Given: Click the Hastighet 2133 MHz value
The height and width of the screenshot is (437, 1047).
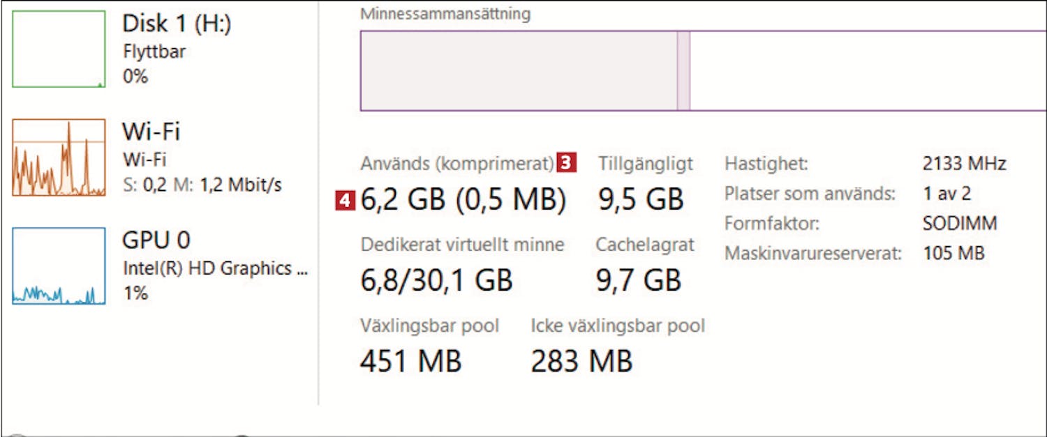Looking at the screenshot, I should tap(964, 164).
